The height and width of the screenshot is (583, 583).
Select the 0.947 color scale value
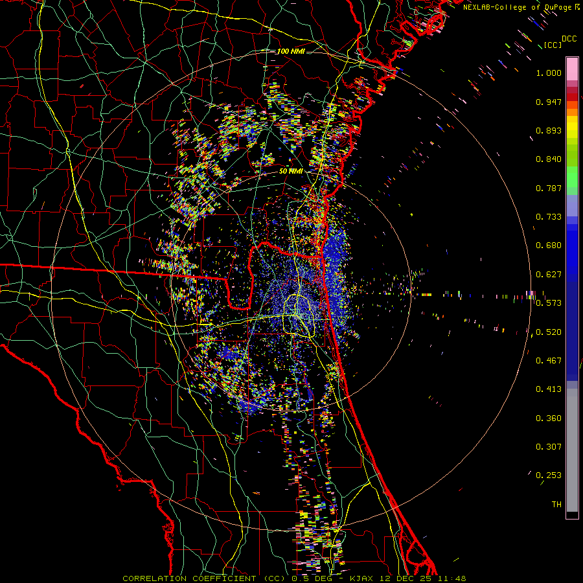coord(549,102)
